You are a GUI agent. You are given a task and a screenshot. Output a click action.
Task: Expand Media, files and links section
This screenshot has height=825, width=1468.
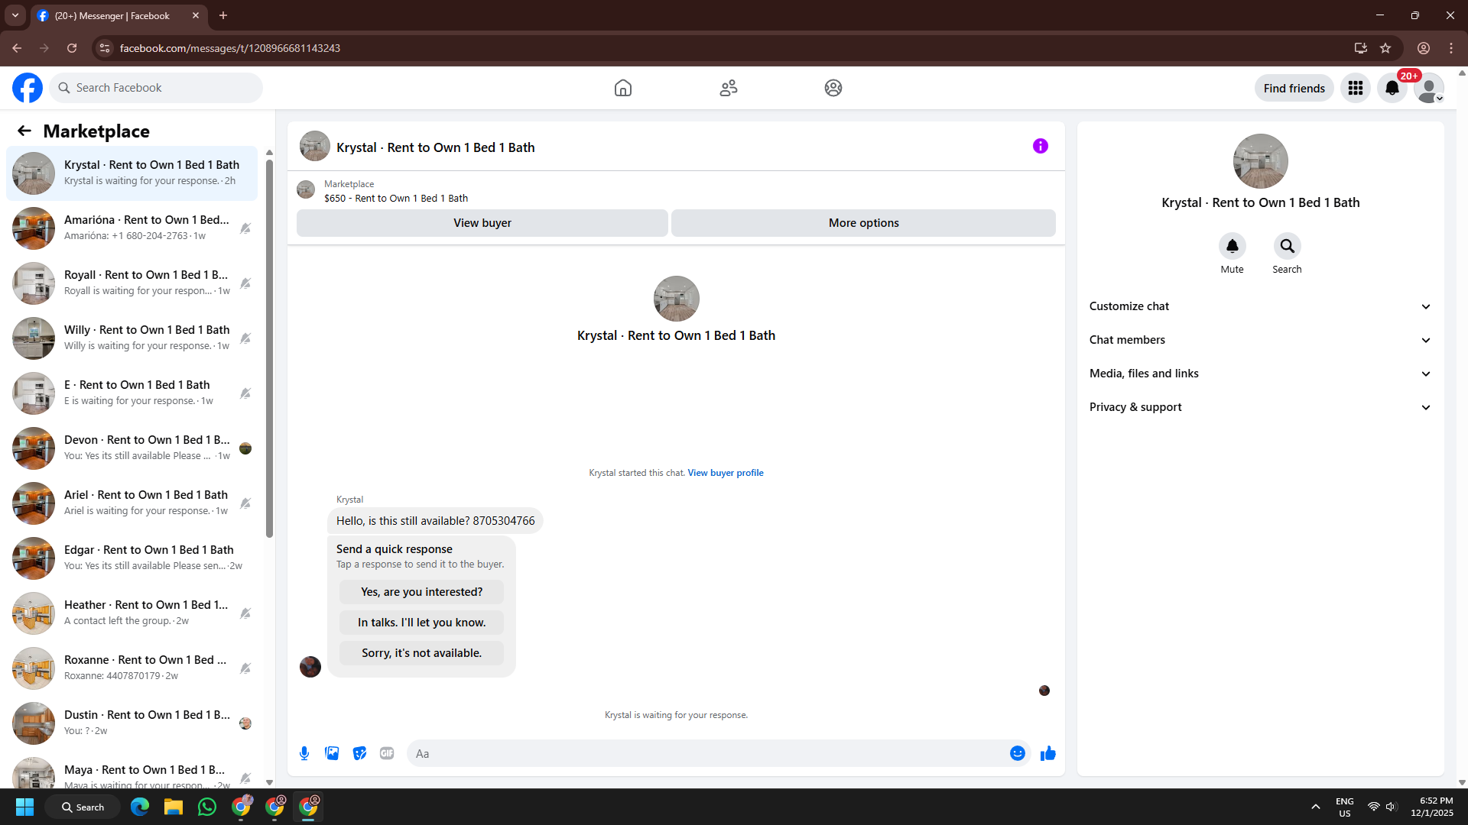point(1260,374)
